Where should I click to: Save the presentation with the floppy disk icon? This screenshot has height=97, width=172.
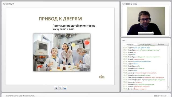click(65, 88)
